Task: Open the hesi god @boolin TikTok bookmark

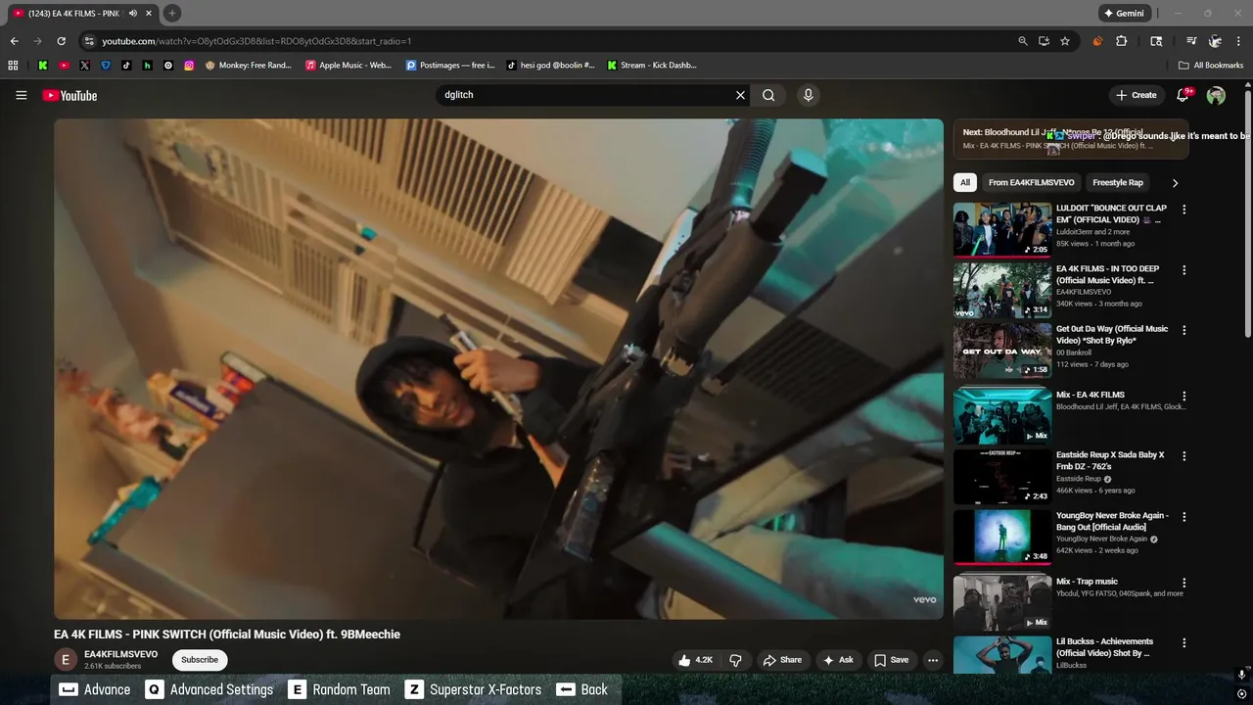Action: click(x=551, y=66)
